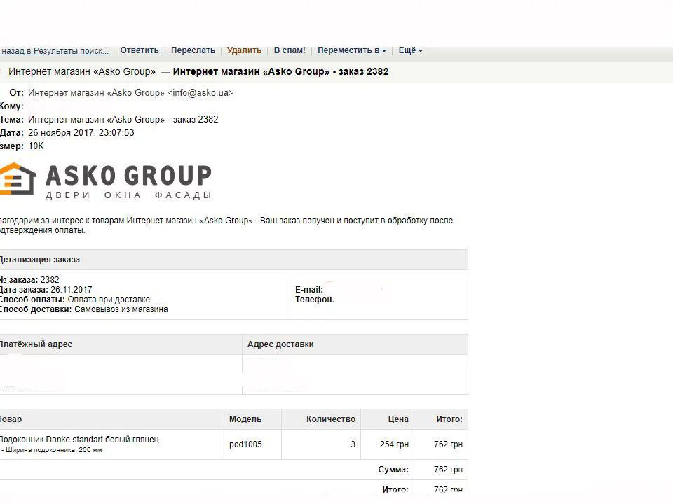Select the thank-you paragraph about заказ получен
Viewport: 673px width, 504px height.
pos(226,225)
